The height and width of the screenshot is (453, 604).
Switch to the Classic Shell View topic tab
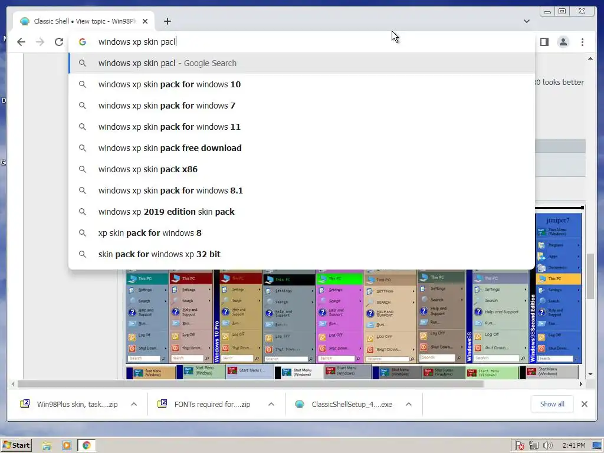84,21
